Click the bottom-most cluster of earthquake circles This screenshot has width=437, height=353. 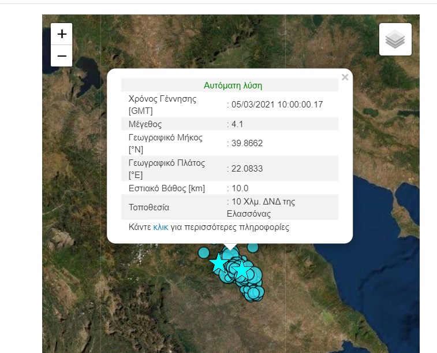(x=254, y=293)
